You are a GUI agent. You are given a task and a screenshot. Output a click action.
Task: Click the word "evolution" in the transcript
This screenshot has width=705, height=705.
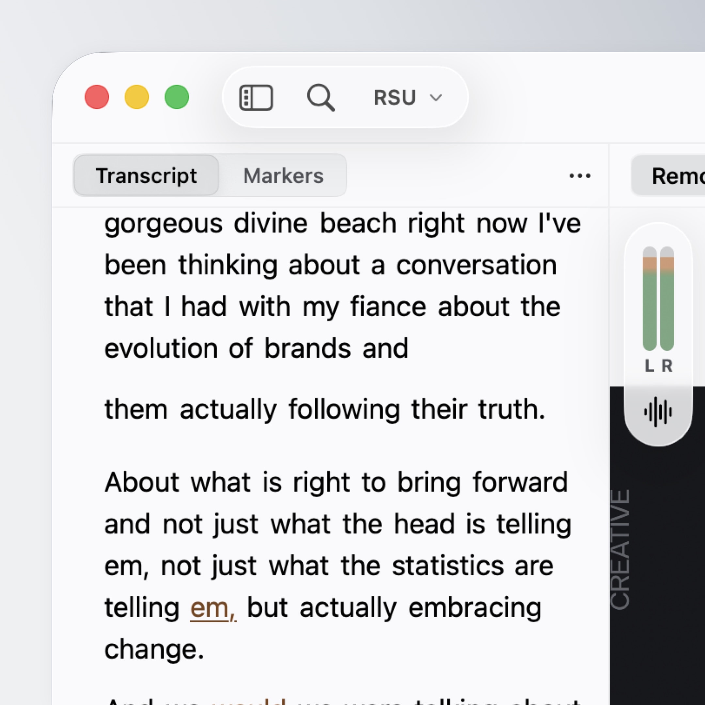click(160, 348)
